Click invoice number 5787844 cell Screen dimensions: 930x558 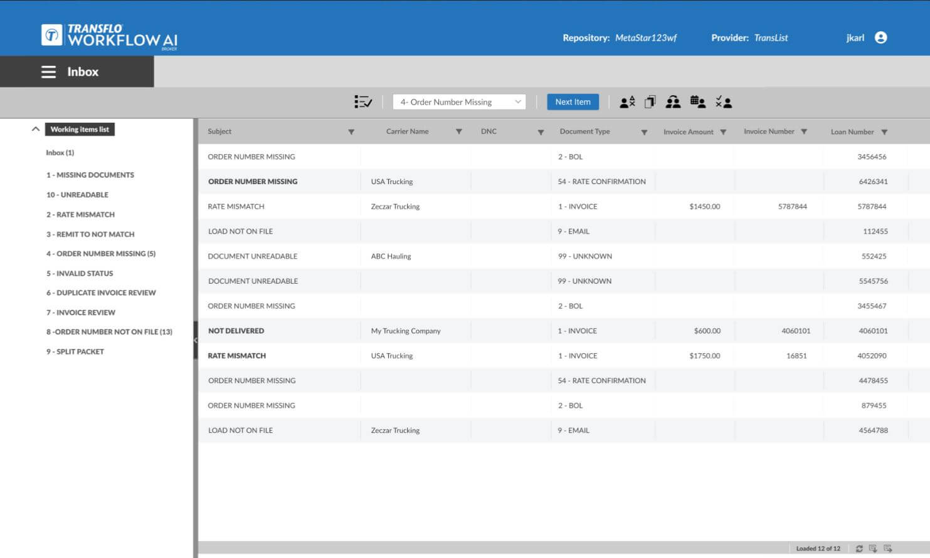tap(792, 206)
